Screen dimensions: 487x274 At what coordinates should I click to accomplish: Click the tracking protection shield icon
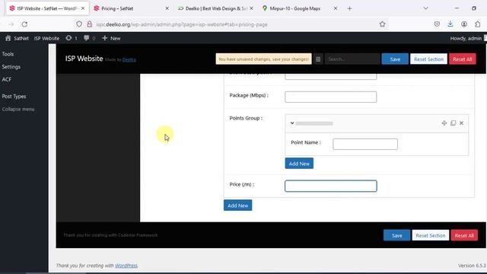[x=79, y=24]
